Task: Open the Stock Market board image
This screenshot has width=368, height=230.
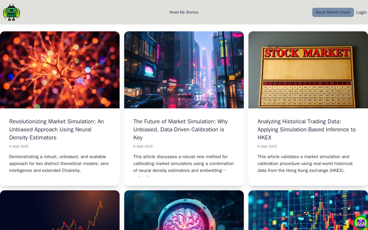Action: (308, 70)
